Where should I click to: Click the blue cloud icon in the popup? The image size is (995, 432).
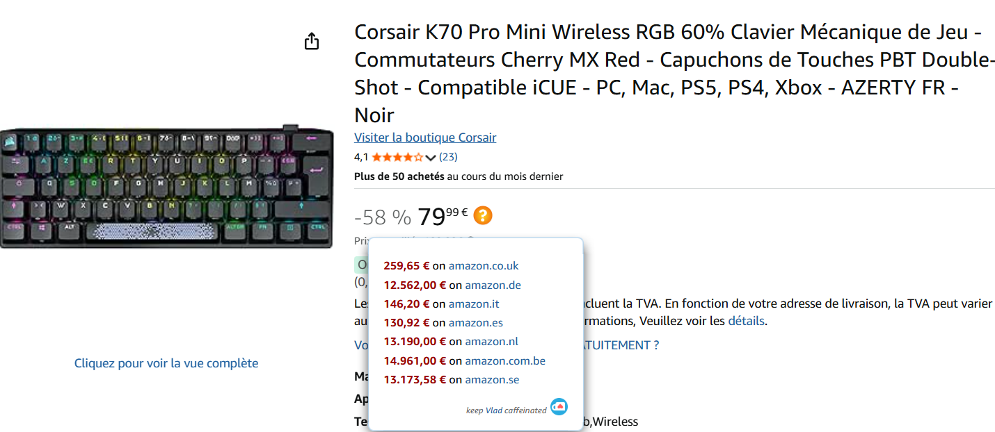(x=559, y=407)
